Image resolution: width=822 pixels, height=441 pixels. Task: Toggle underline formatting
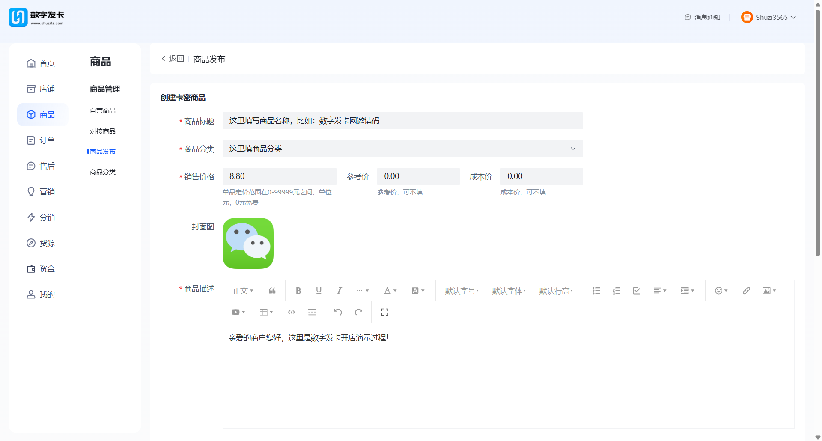(x=319, y=291)
